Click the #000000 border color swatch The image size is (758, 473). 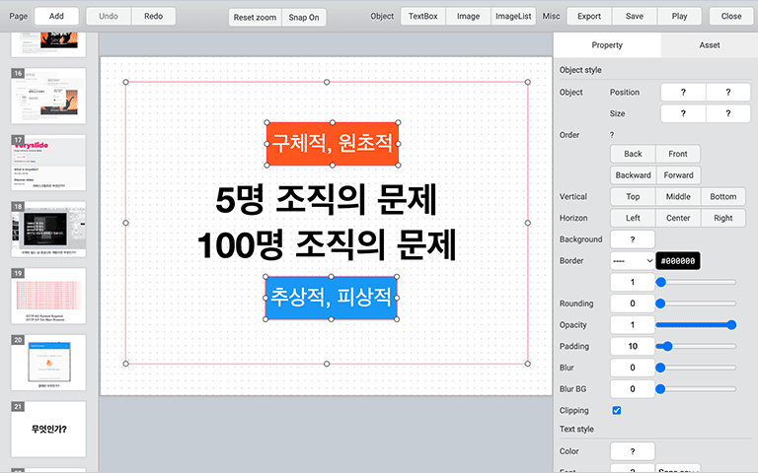(678, 260)
